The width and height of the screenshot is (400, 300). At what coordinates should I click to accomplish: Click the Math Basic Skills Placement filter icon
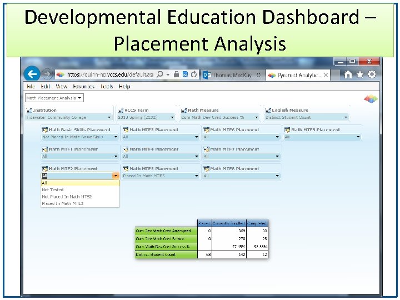coord(44,130)
